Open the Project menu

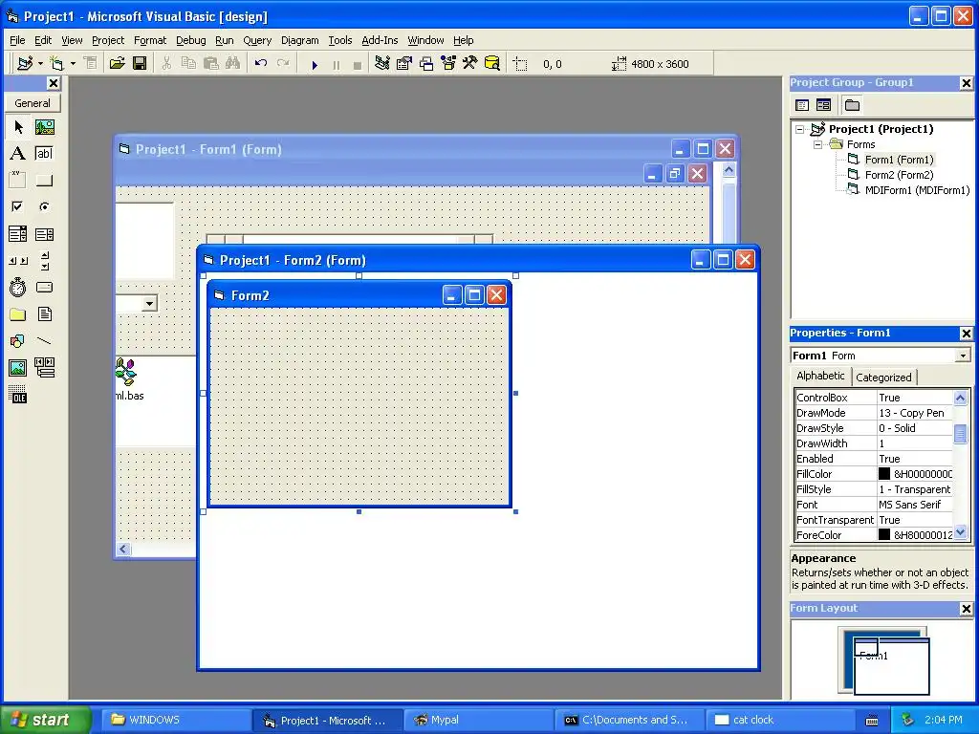click(x=108, y=40)
